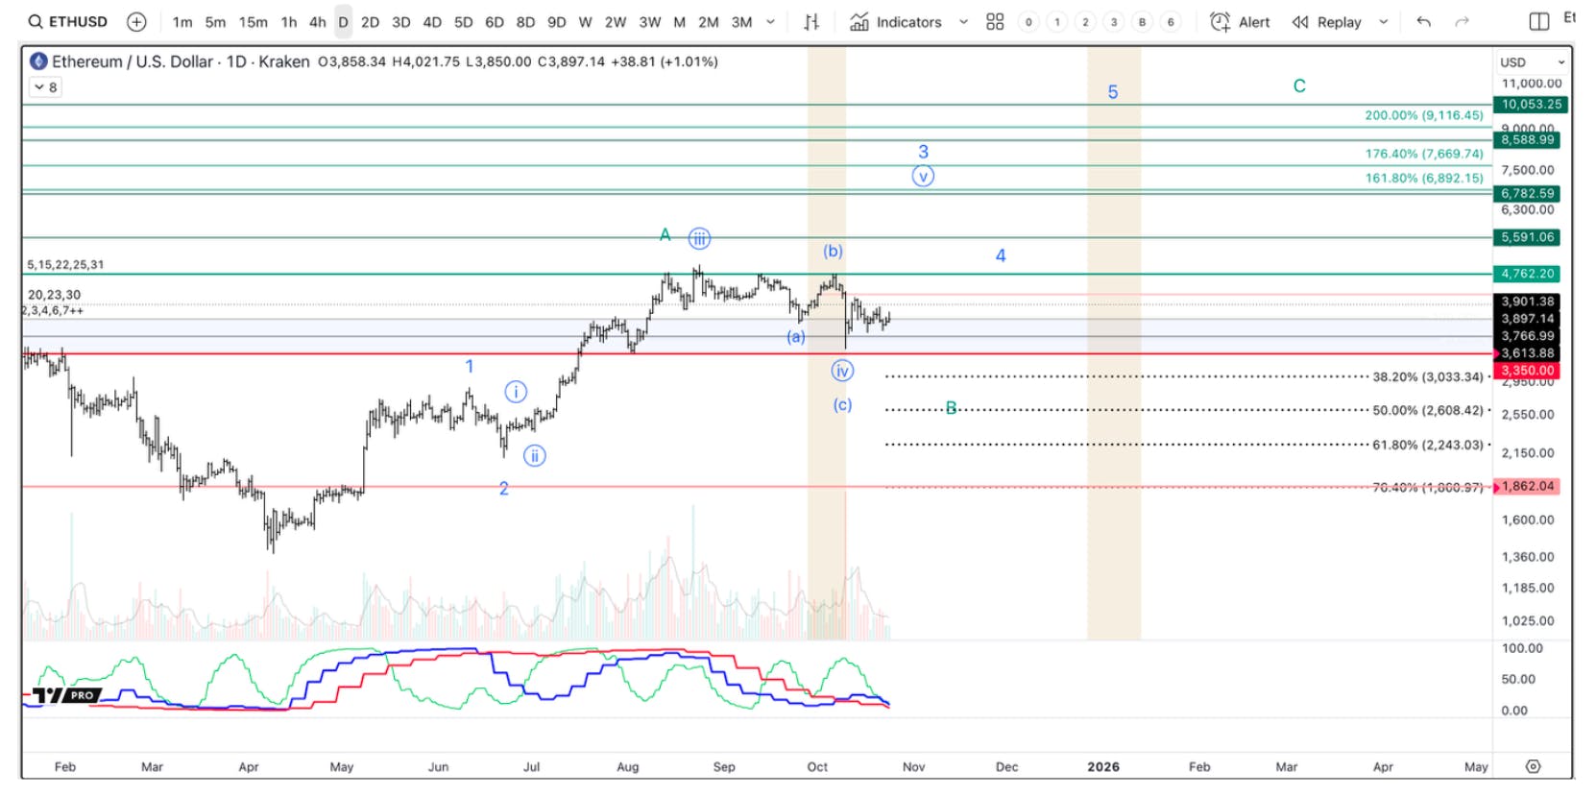Add symbol with plus circle icon
Screen dimensions: 1596x797
pos(136,21)
